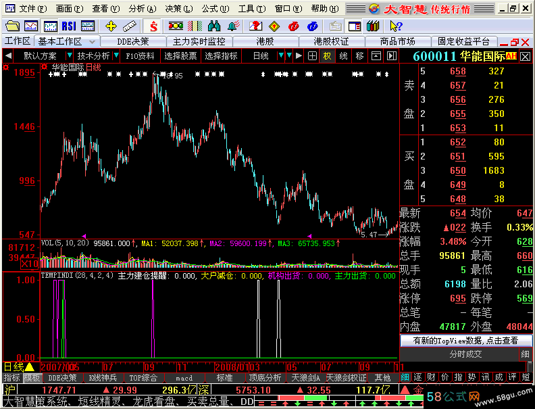This screenshot has width=535, height=409.
Task: Click the side panel toggle icon
Action: [392, 56]
